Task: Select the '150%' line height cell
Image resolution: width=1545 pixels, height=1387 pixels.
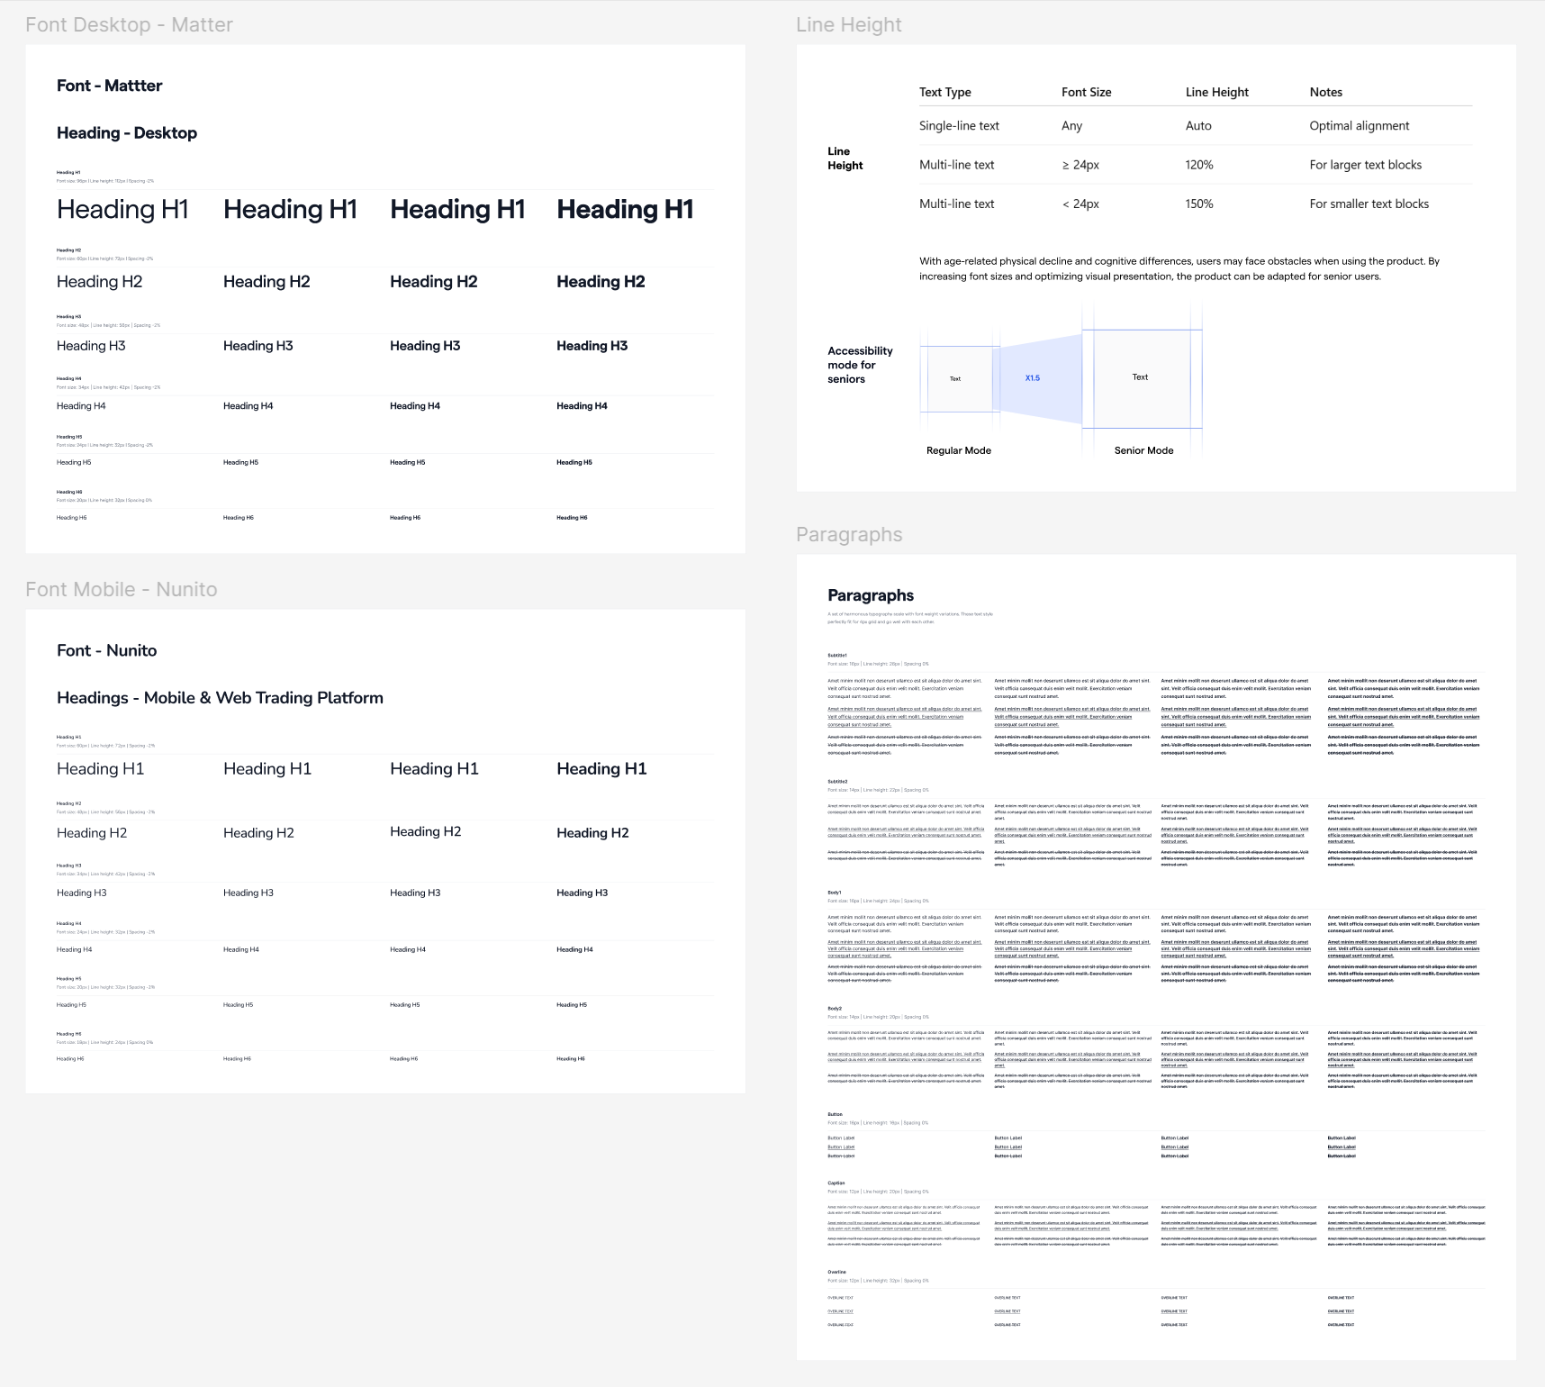Action: pyautogui.click(x=1199, y=204)
